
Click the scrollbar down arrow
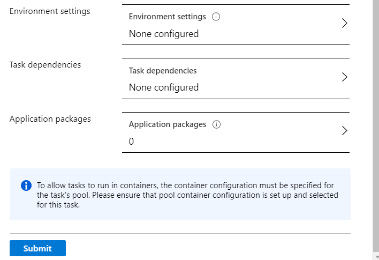[376, 257]
